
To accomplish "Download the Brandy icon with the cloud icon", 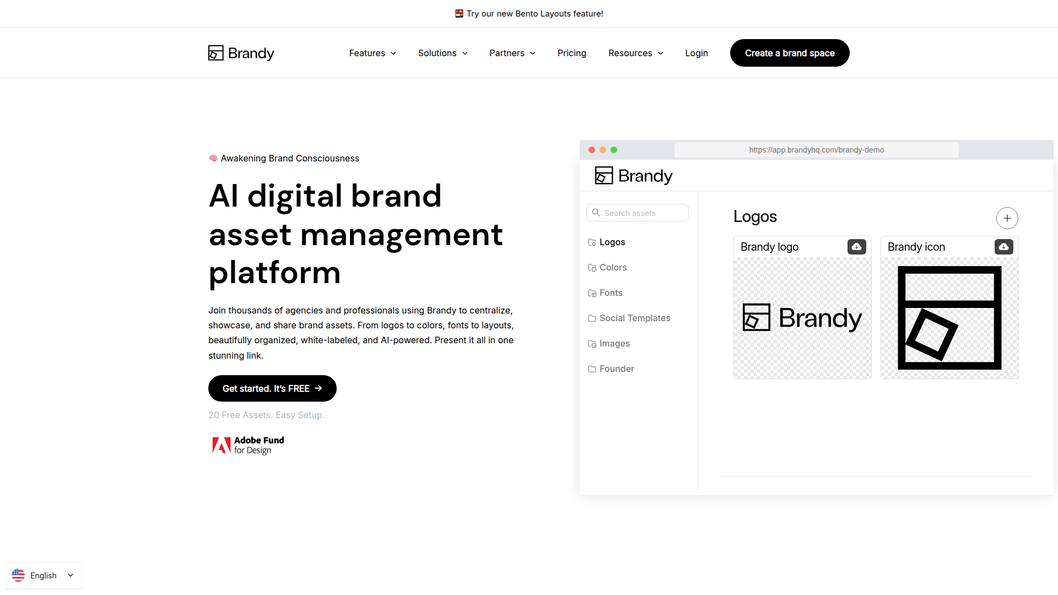I will [1003, 247].
